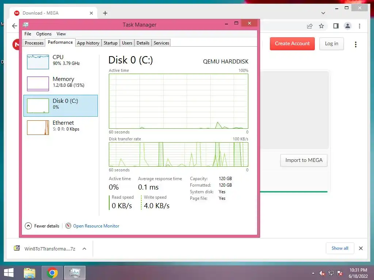This screenshot has height=280, width=374.
Task: Open the Action Center flag icon
Action: (339, 273)
